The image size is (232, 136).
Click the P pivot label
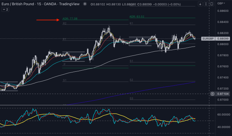[65, 64]
